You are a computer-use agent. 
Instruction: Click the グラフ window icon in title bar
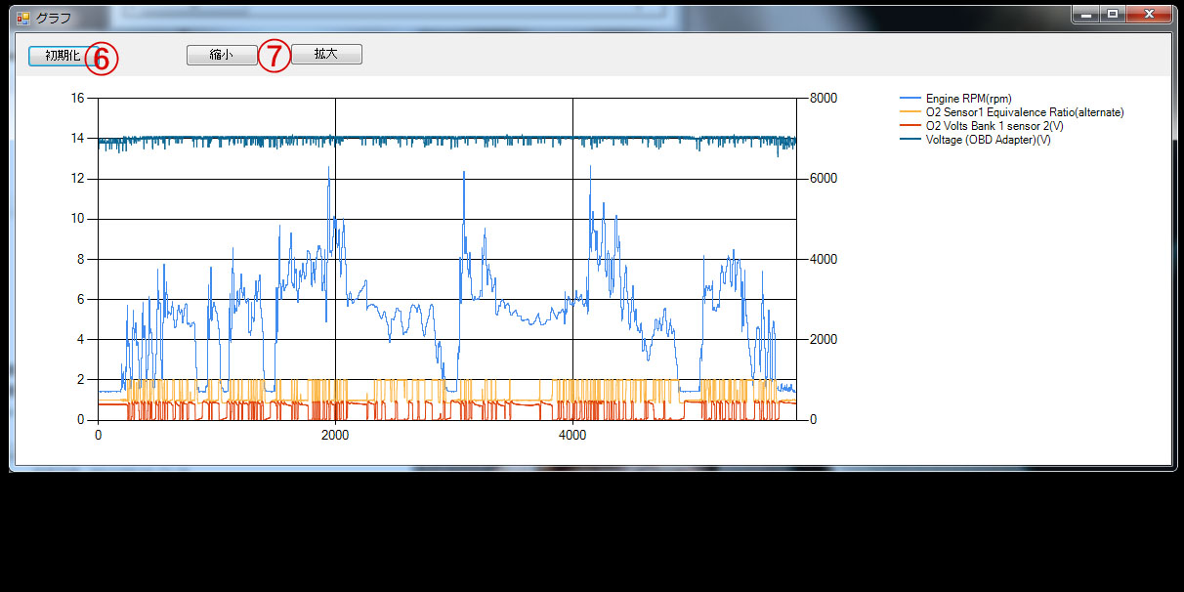23,17
